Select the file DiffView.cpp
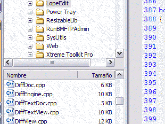165x124 pixels. 31,121
